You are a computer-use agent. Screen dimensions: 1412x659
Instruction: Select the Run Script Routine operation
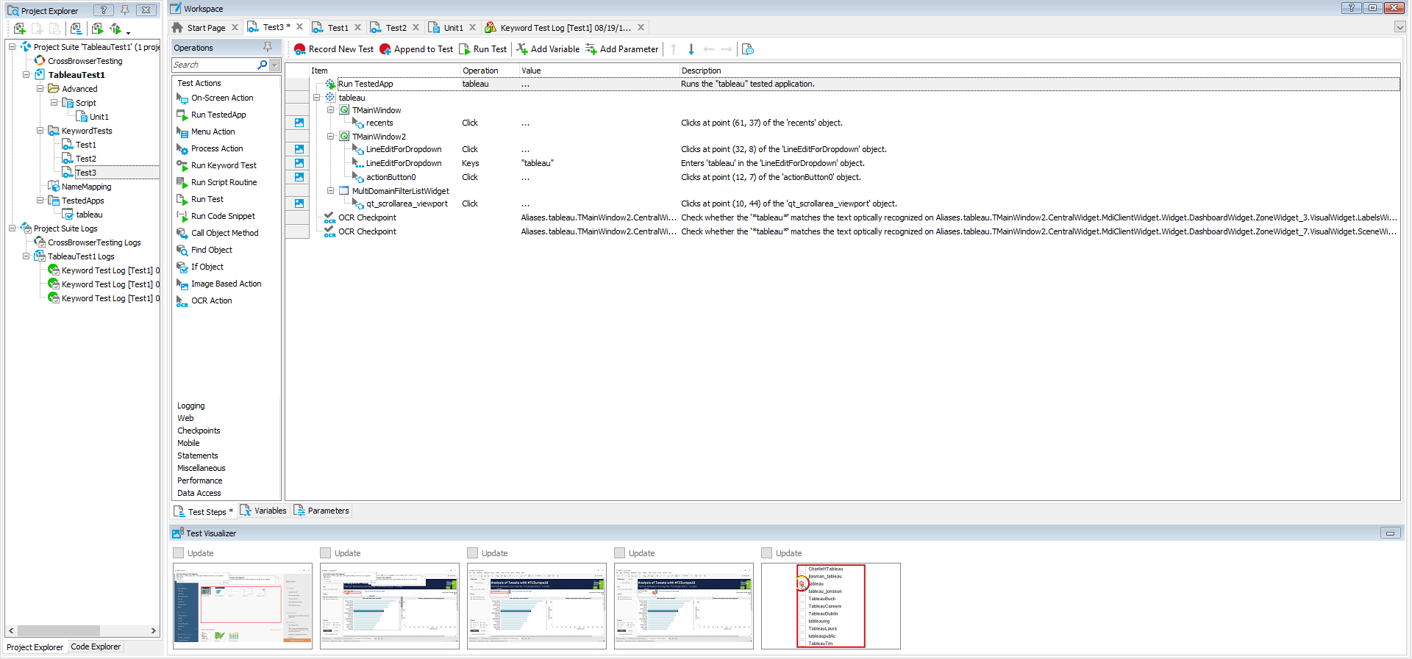pyautogui.click(x=217, y=182)
